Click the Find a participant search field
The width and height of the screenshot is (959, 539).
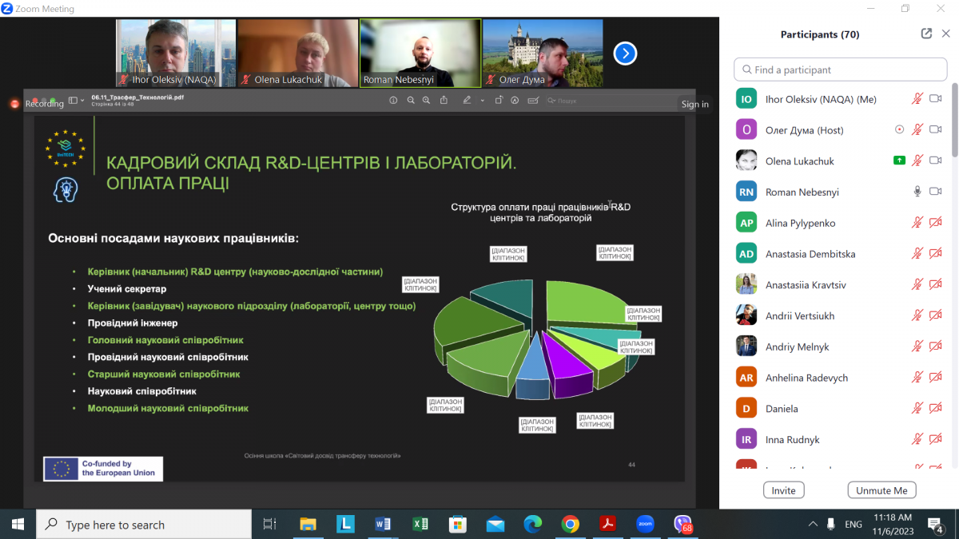coord(840,69)
